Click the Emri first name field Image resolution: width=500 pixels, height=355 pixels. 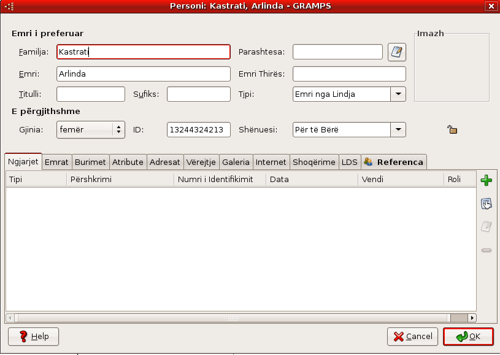pos(144,74)
